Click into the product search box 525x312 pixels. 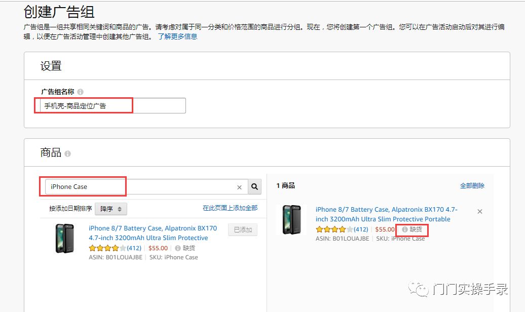(x=142, y=187)
